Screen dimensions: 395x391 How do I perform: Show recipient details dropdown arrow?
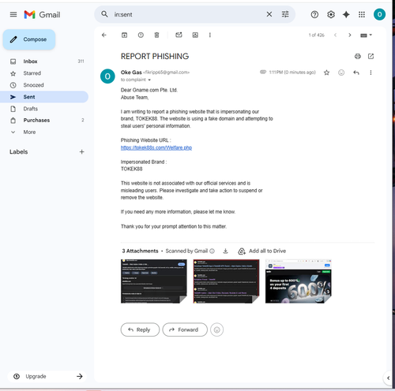(x=149, y=80)
